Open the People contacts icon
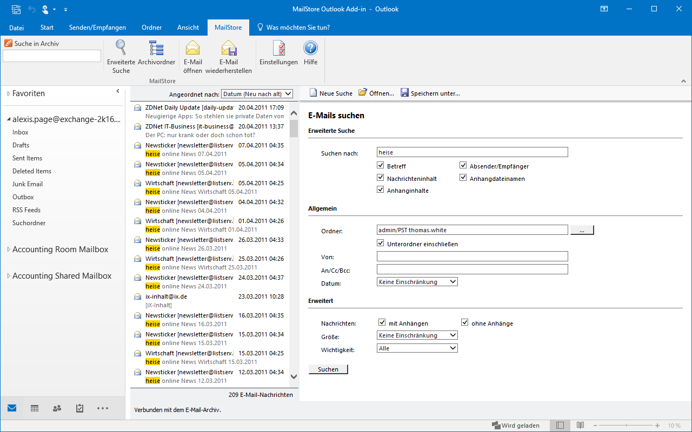Screen dimensions: 692x432 pyautogui.click(x=57, y=409)
